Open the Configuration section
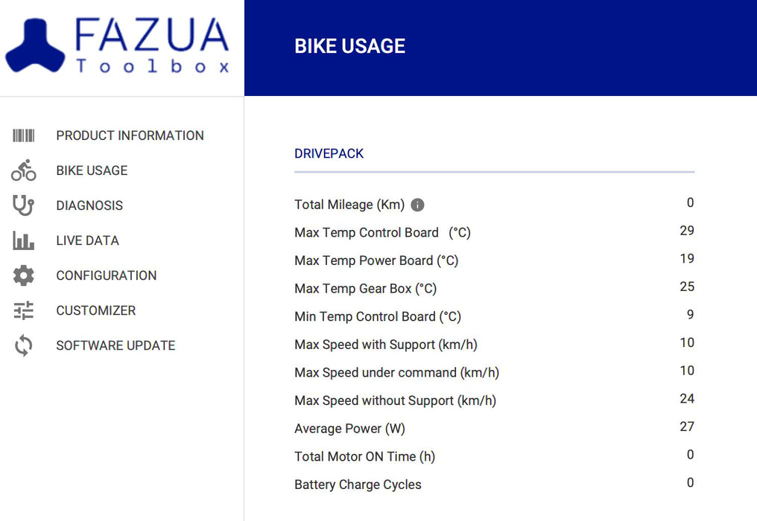Screen dimensions: 757x521 tap(106, 275)
